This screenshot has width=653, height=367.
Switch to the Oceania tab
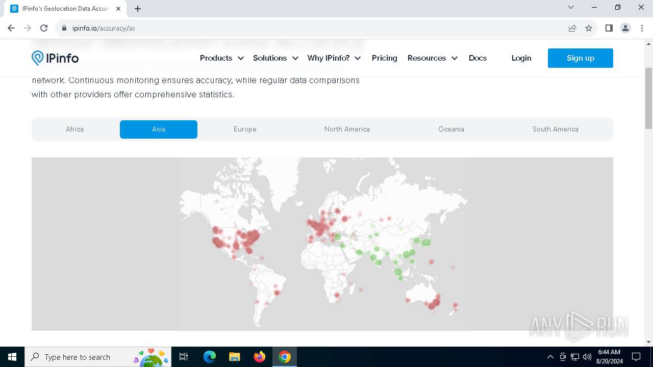pyautogui.click(x=451, y=129)
